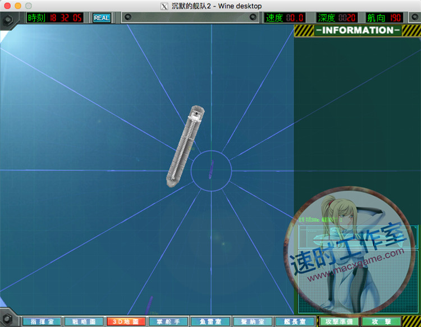Minimize the Wine desktop window

pos(18,6)
